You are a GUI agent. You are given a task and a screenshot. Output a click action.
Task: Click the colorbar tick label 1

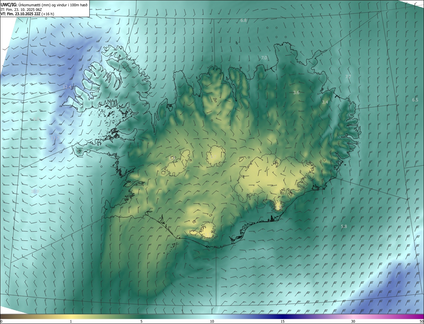click(71, 321)
